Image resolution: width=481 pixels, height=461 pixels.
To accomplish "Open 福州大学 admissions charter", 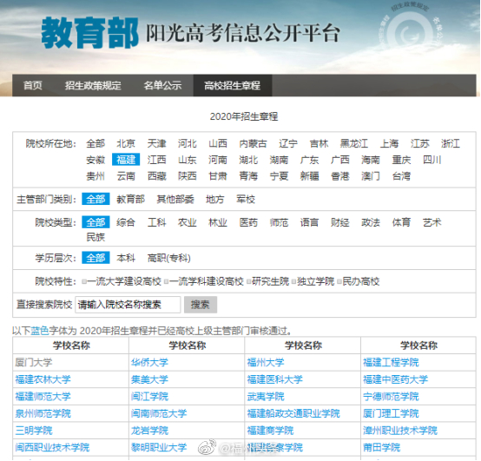I will coord(266,363).
